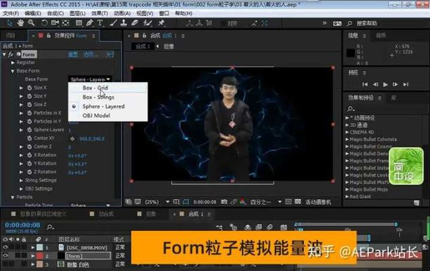Expand the Register property group
Screen dimensions: 430x271
click(12, 62)
